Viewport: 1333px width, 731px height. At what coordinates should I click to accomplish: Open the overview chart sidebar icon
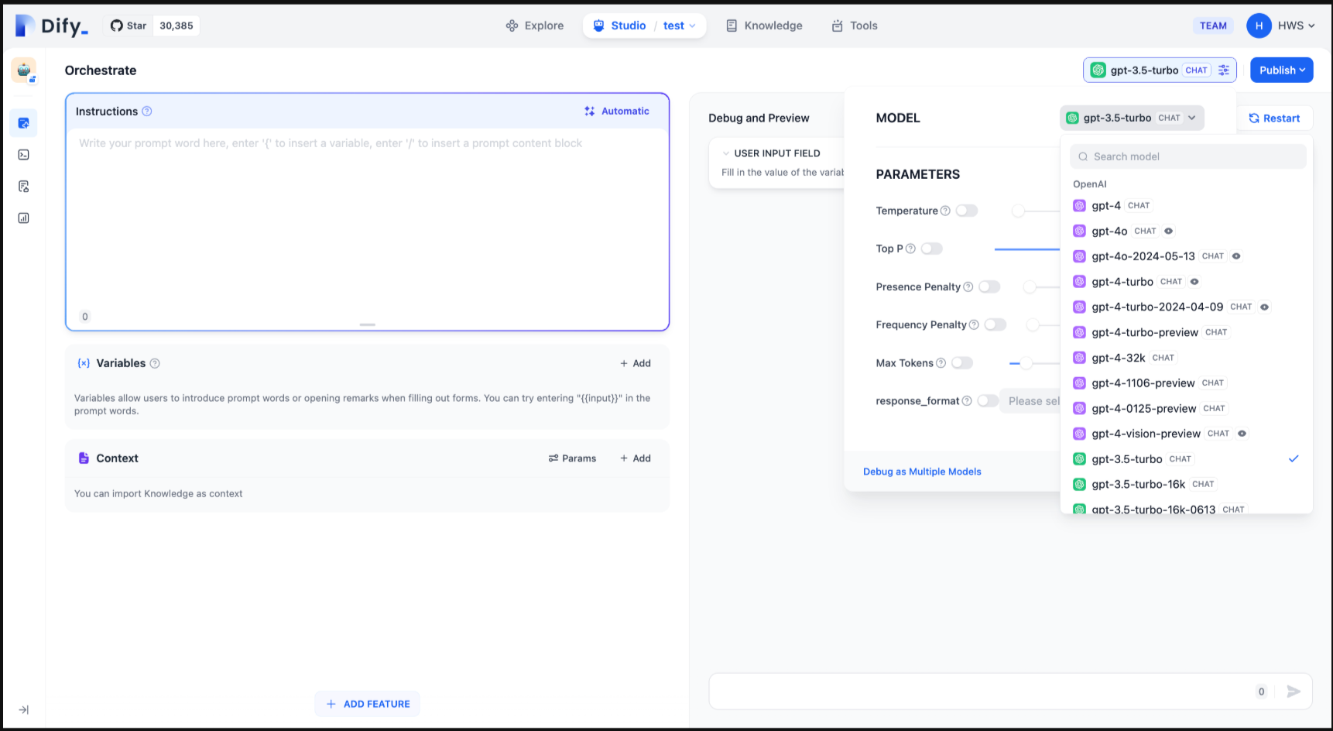[x=24, y=218]
